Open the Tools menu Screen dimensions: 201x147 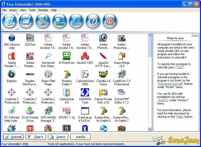coord(32,10)
